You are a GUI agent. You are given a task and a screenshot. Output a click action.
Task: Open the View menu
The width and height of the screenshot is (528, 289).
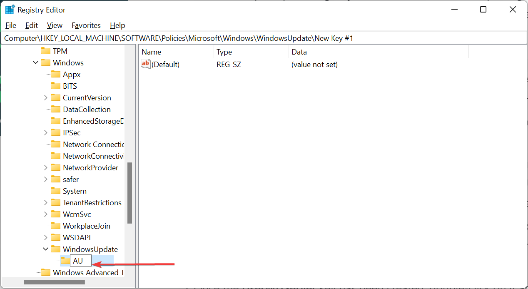tap(55, 25)
